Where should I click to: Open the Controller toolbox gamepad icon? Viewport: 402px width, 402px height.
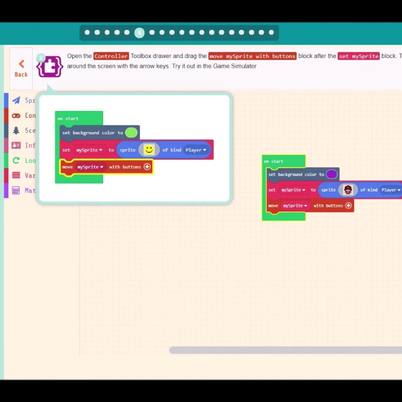click(16, 116)
